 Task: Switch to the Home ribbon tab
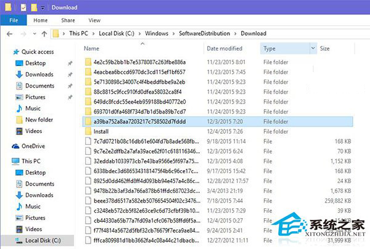coord(40,20)
